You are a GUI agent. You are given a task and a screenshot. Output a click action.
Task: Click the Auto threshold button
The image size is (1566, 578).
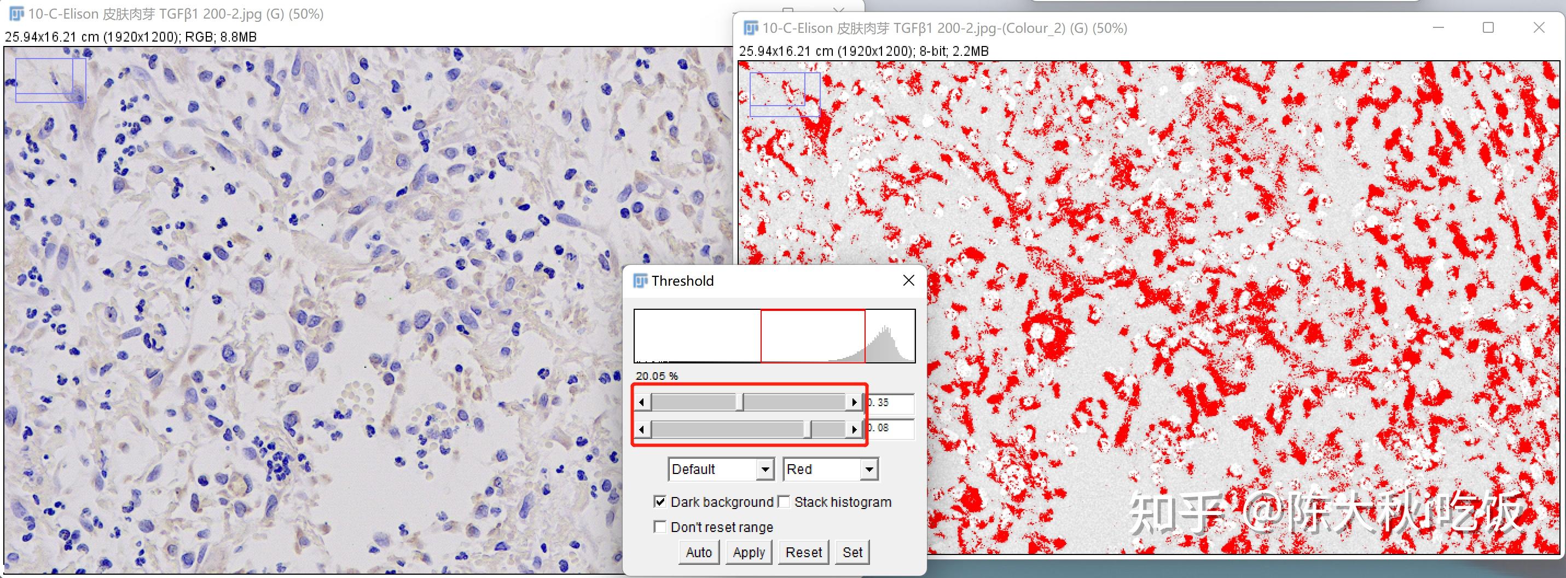(x=699, y=552)
